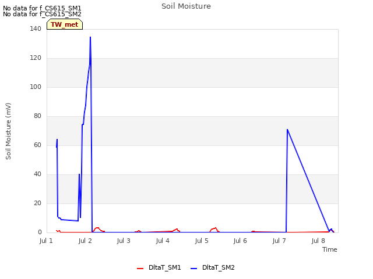The width and height of the screenshot is (373, 279).
Task: Click the 80 y-axis tick label
Action: click(x=37, y=116)
